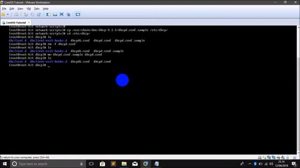300x168 pixels.
Task: Restore down the VMware Workstation window
Action: pyautogui.click(x=285, y=2)
